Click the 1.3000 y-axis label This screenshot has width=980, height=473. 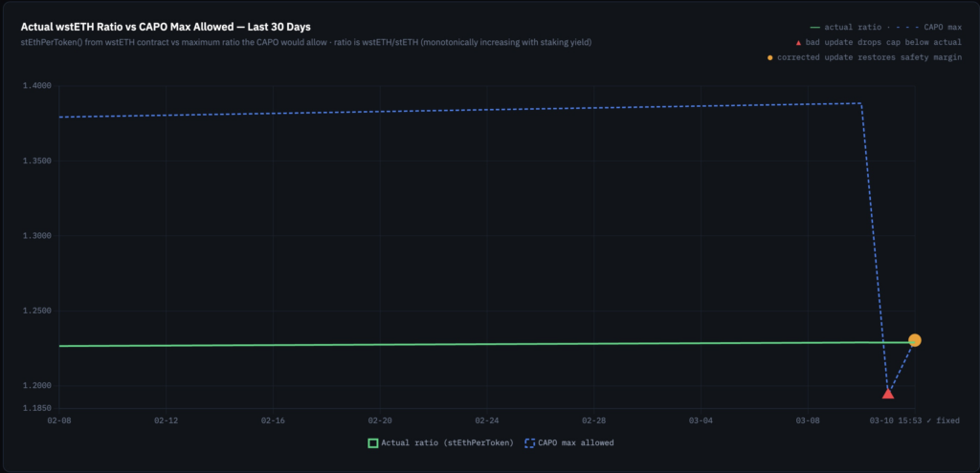[x=38, y=236]
